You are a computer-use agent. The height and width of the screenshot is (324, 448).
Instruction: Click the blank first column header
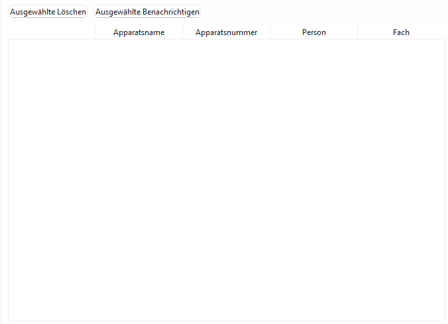[x=52, y=32]
